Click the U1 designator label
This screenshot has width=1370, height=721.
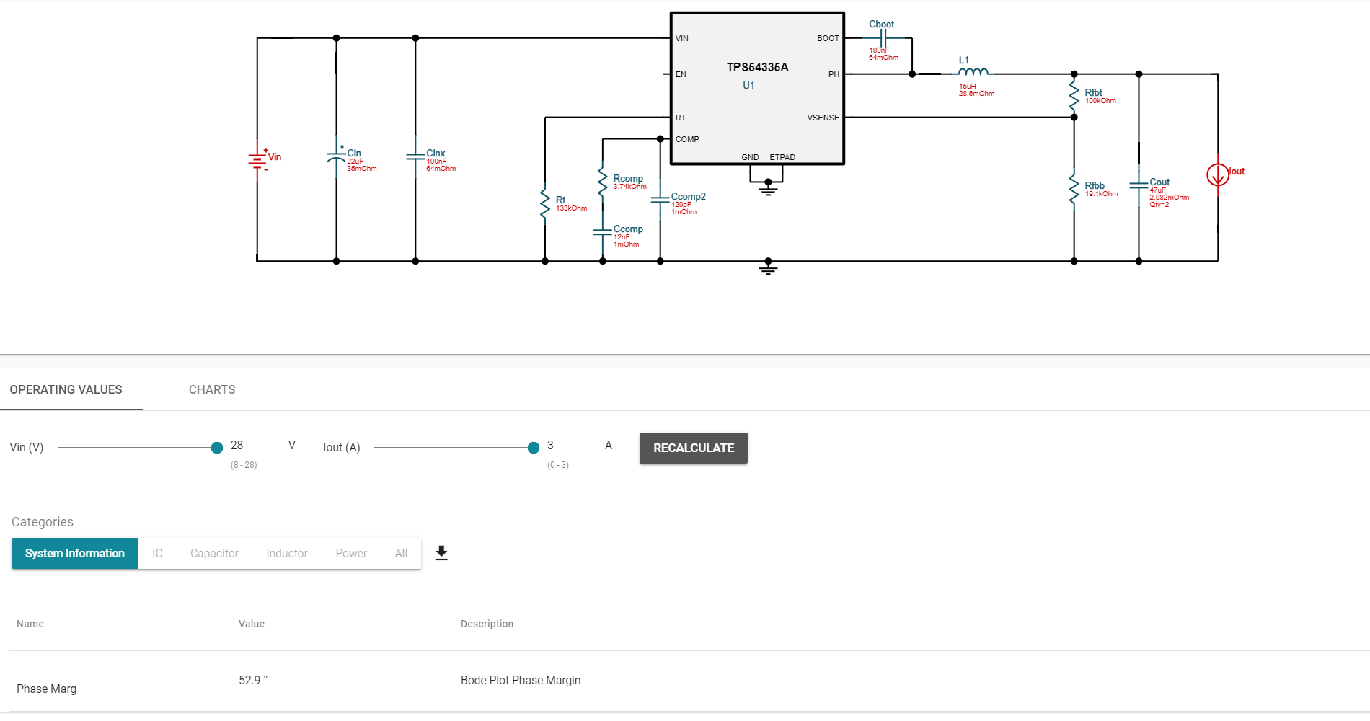click(x=749, y=85)
